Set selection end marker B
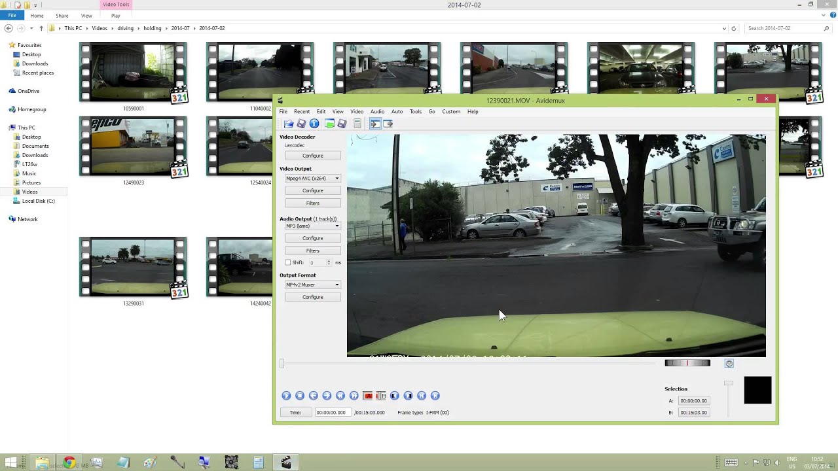 (381, 396)
